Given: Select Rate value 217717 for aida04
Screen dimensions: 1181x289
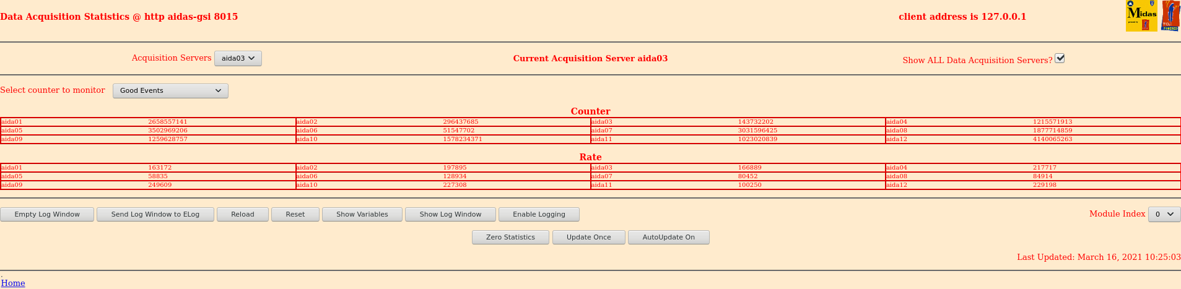Looking at the screenshot, I should (x=1045, y=168).
